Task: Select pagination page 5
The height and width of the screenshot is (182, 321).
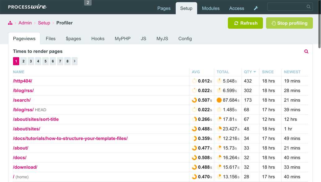Action: 45,61
